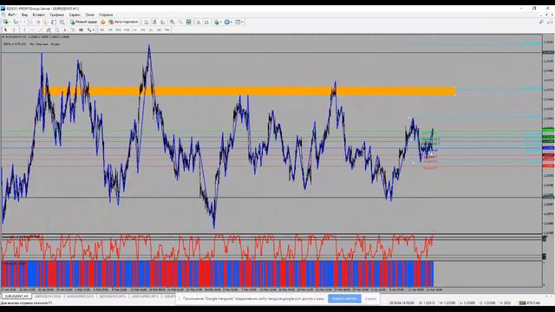Open search magnifier at toolbar right
Viewport: 555px width, 312px height.
click(541, 22)
